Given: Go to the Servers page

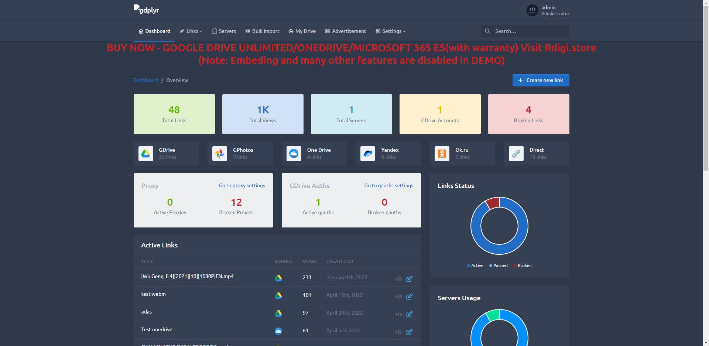Looking at the screenshot, I should click(x=224, y=31).
